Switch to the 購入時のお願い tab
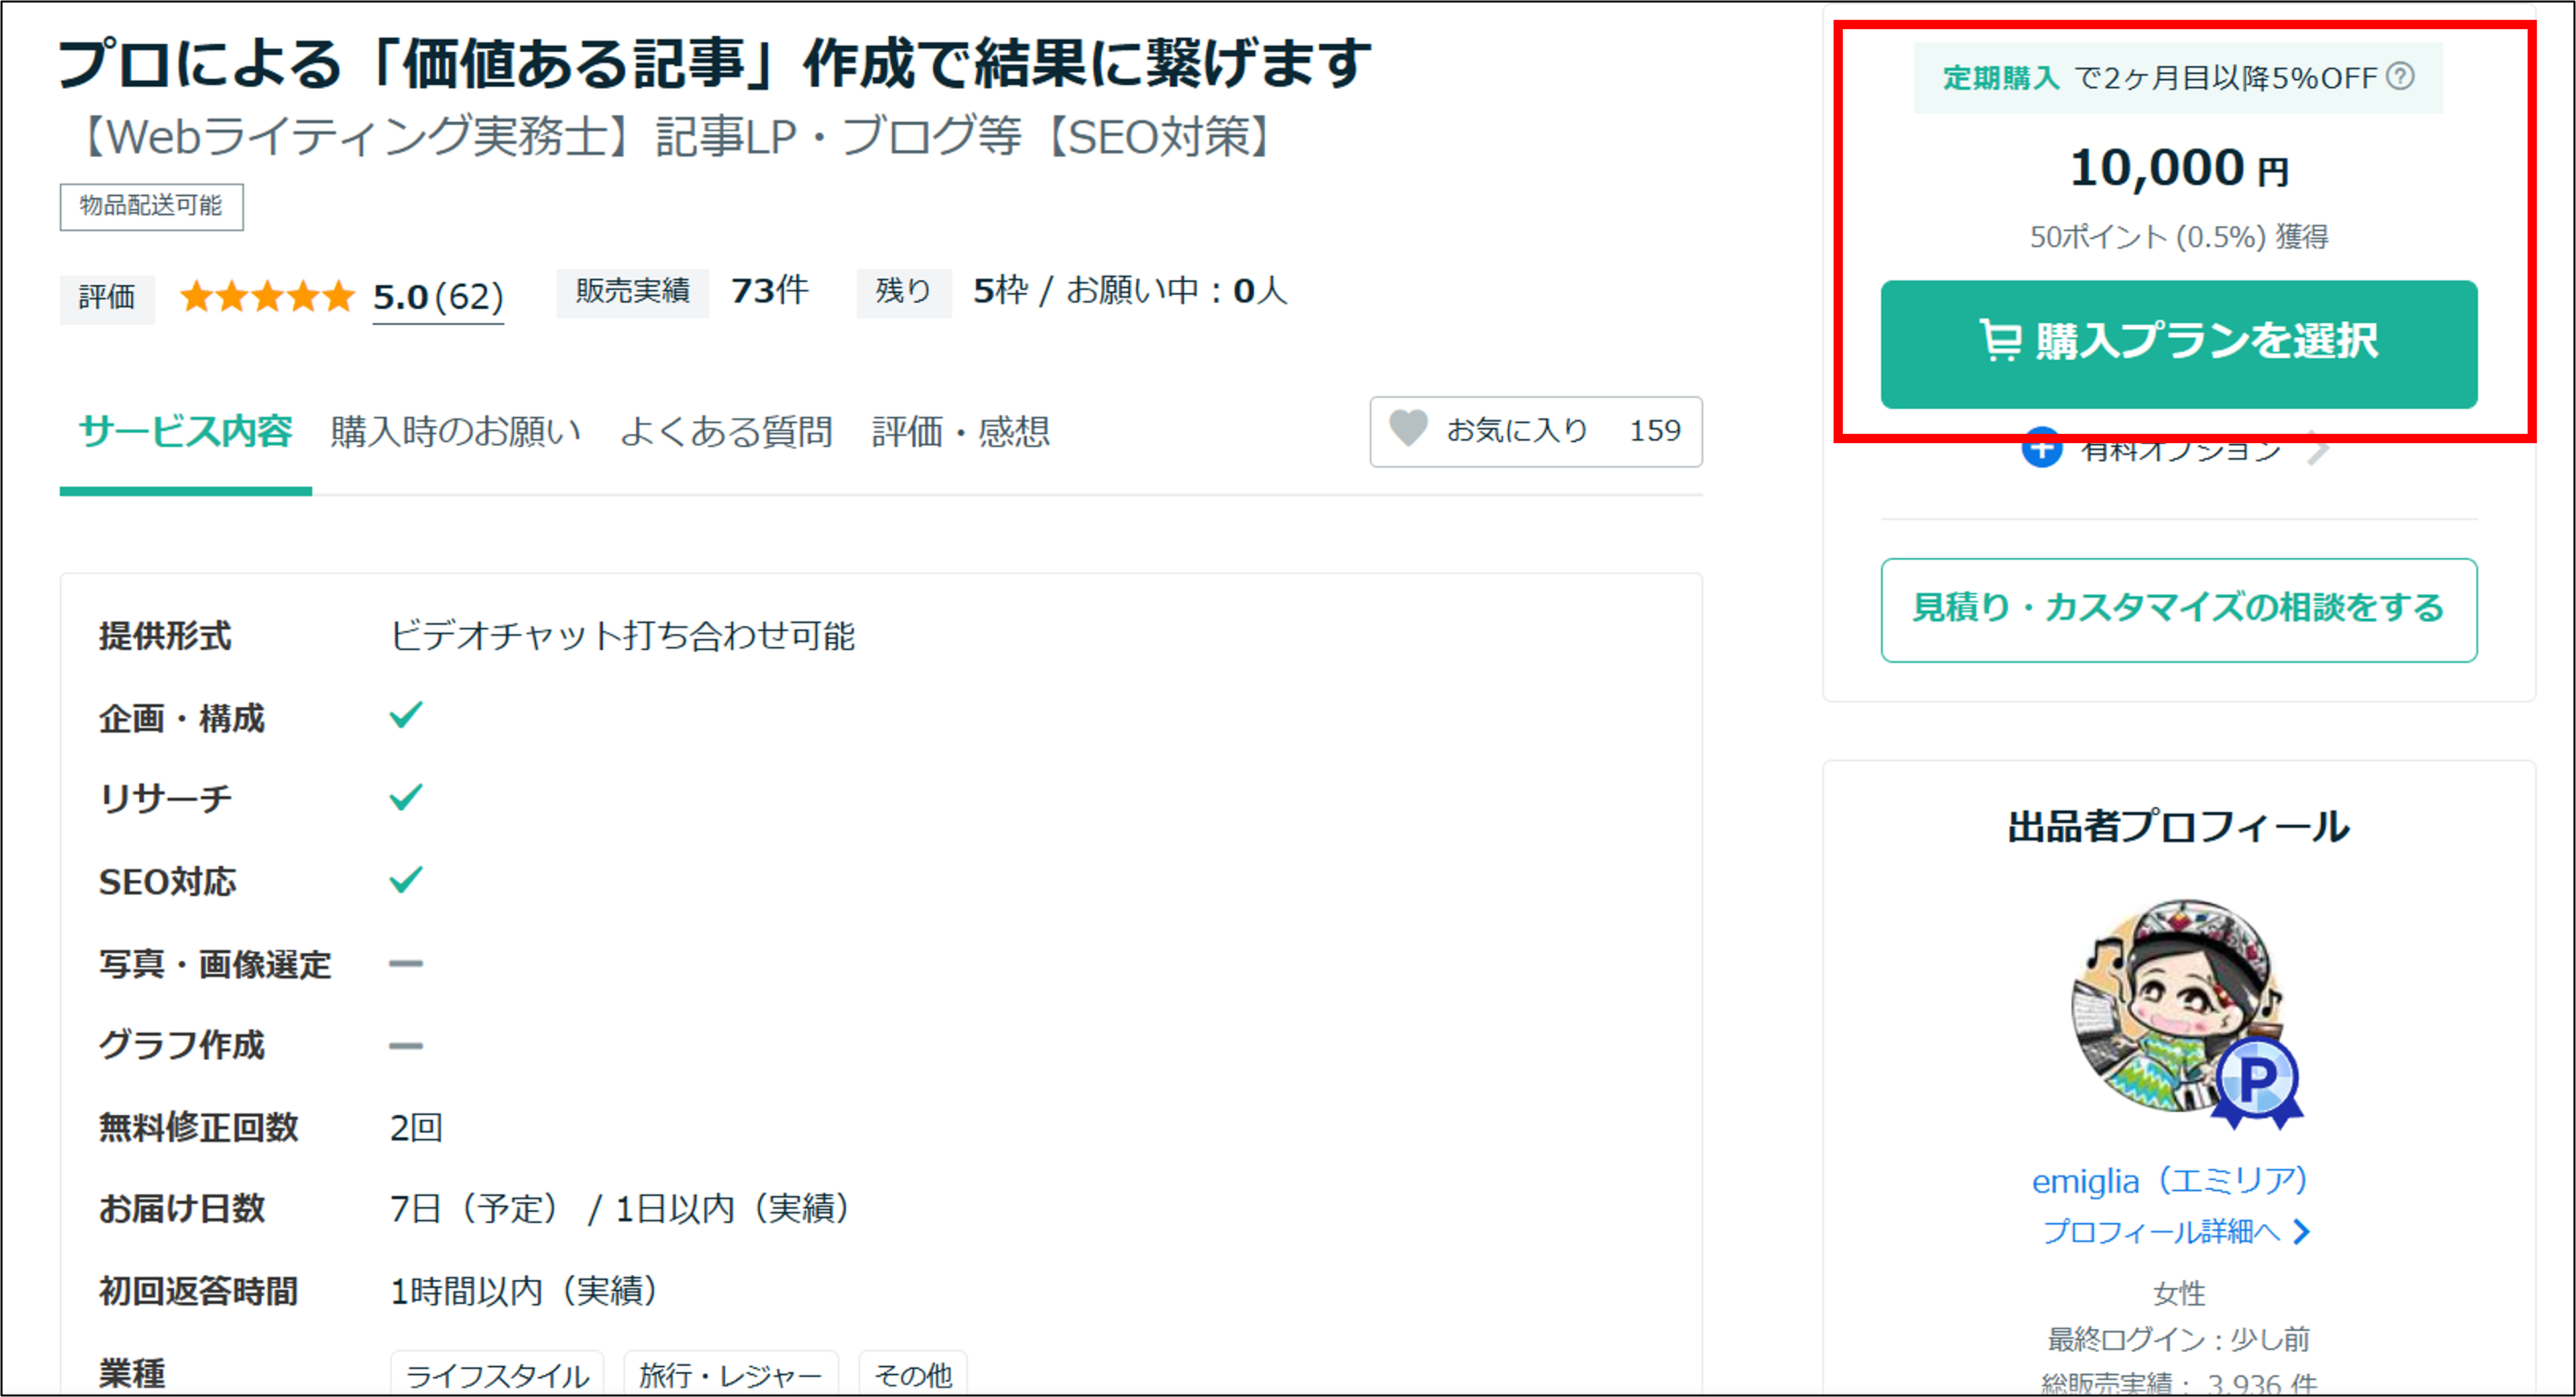This screenshot has height=1397, width=2576. click(x=455, y=432)
